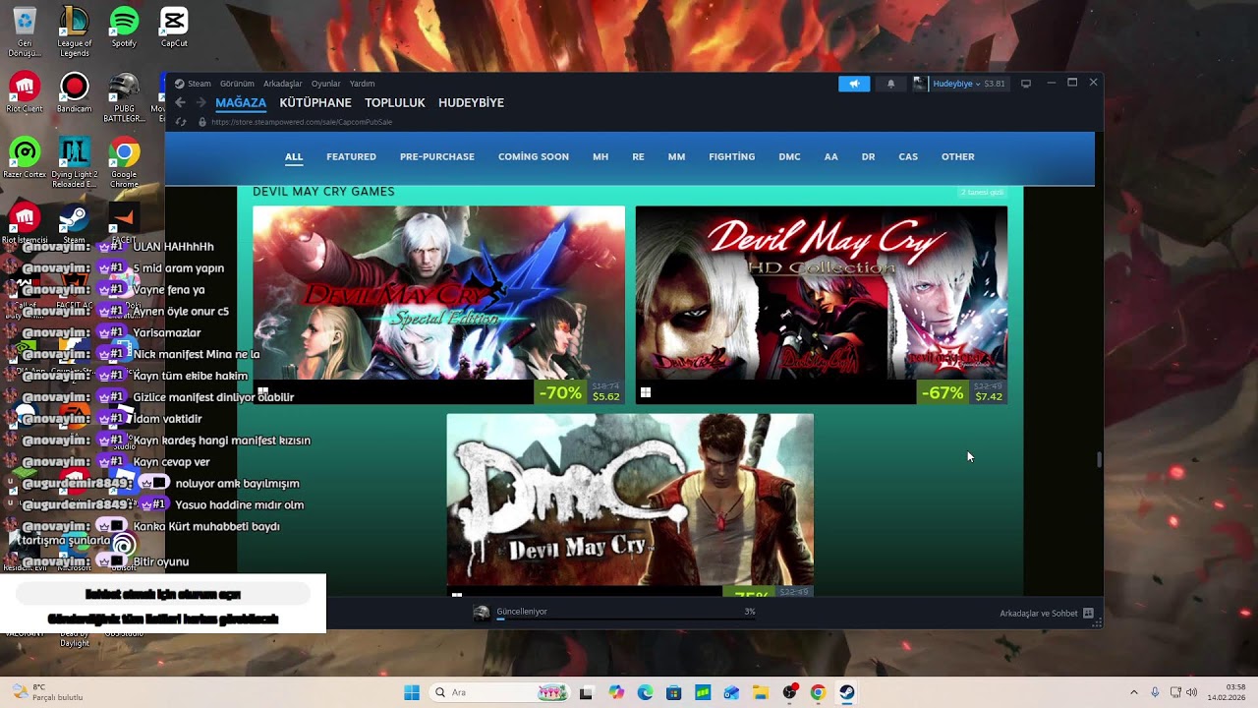Expand Hudeybiye account dropdown
Screen dimensions: 1258x708
pos(977,84)
